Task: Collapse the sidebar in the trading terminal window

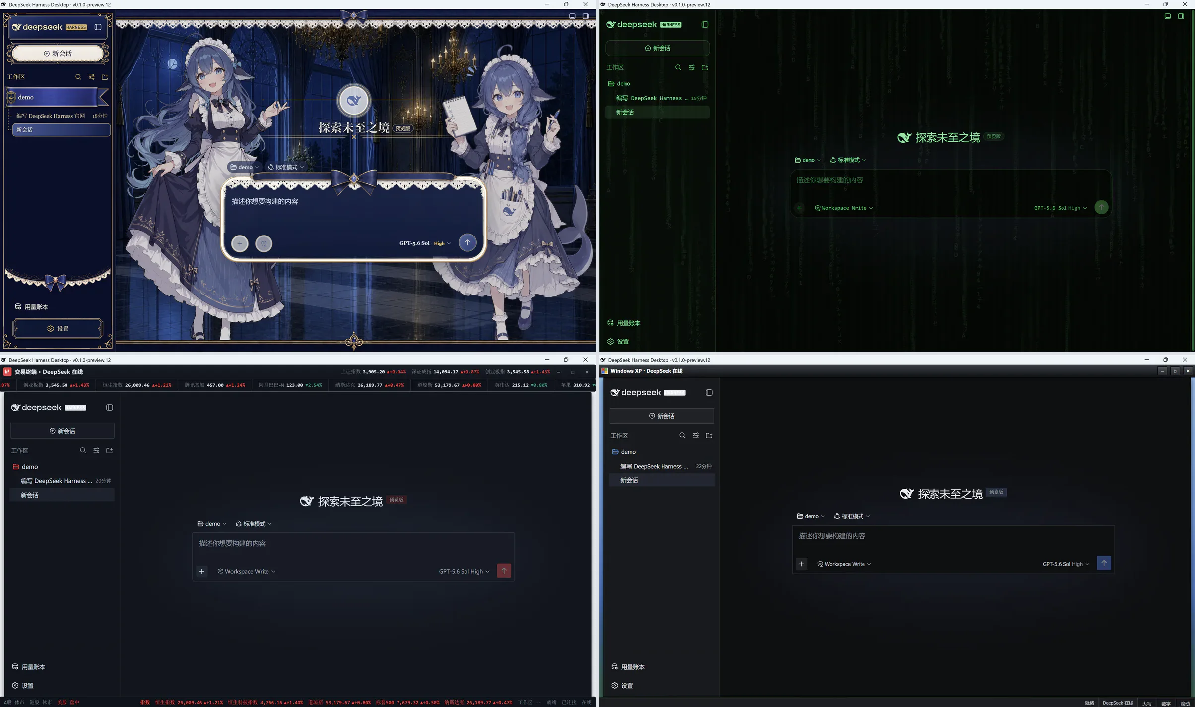Action: 110,407
